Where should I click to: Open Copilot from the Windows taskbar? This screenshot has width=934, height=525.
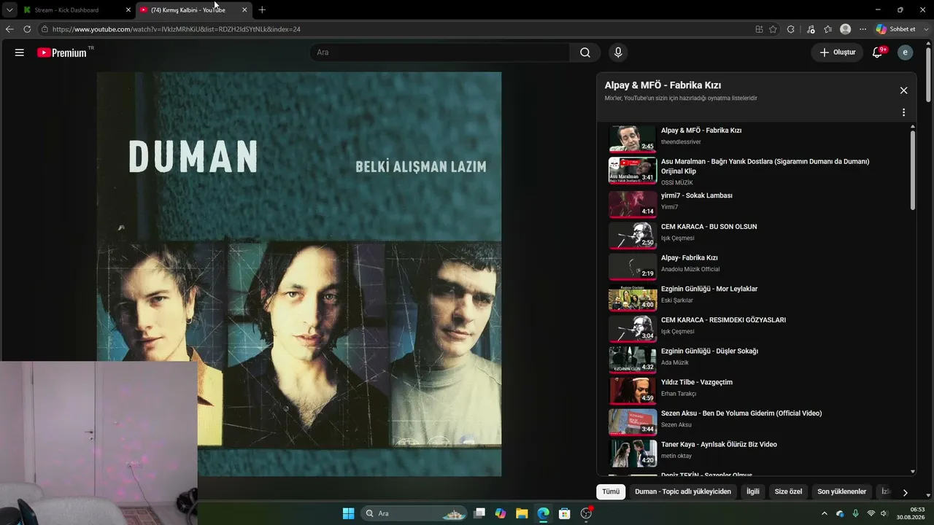tap(501, 513)
